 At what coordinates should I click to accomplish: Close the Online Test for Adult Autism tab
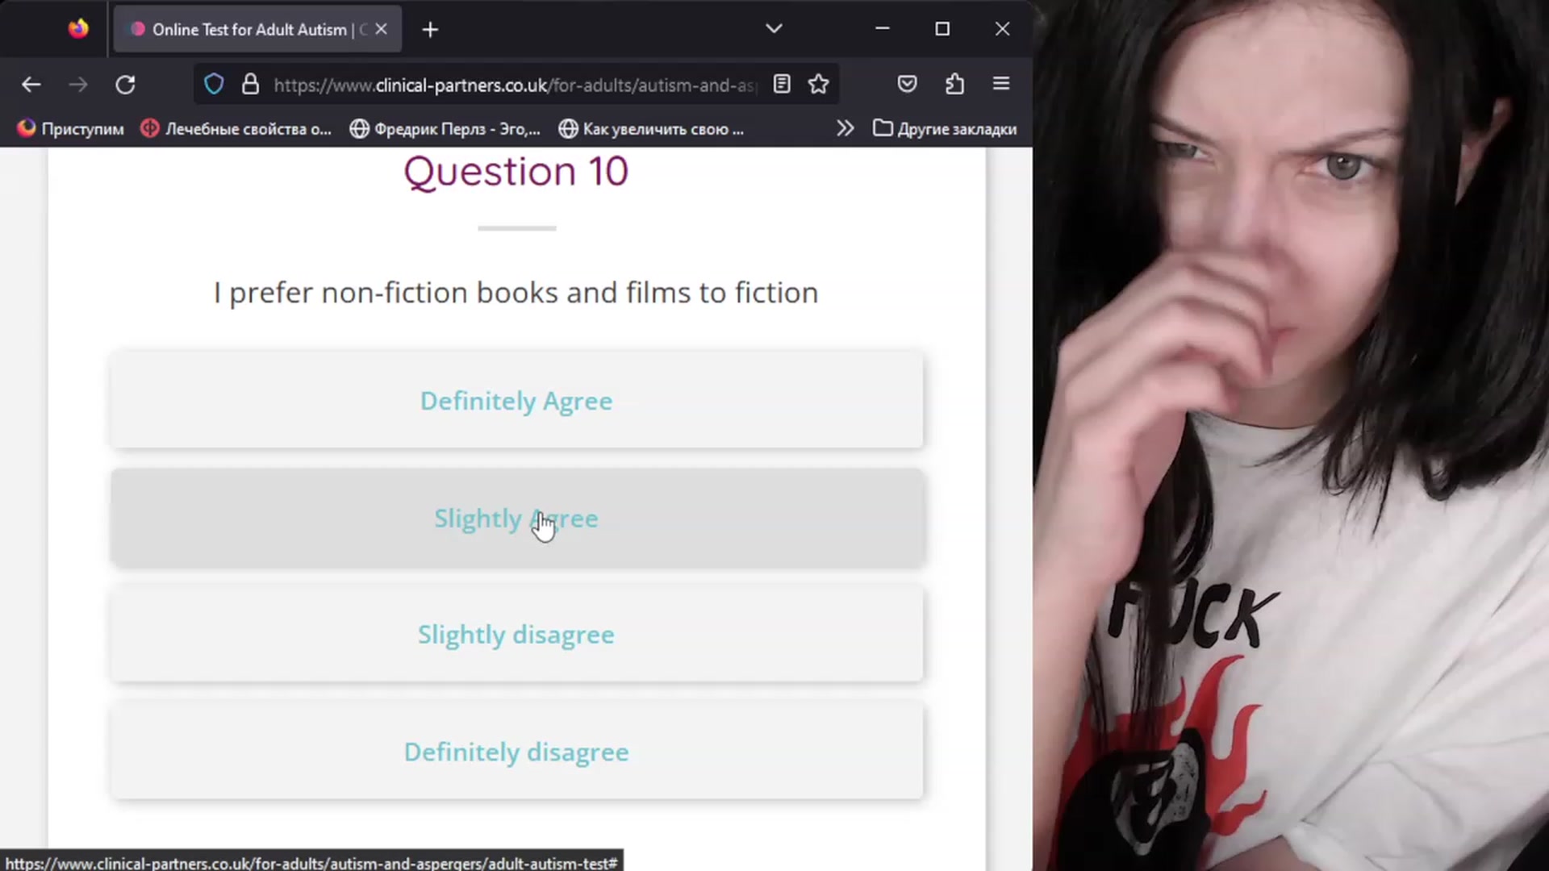coord(382,29)
